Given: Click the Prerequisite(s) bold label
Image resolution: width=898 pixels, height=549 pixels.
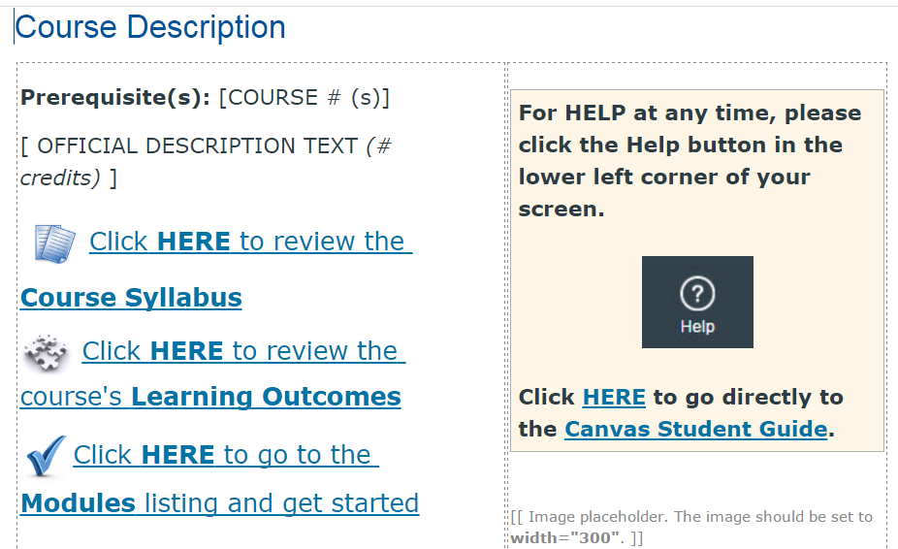Looking at the screenshot, I should coord(115,97).
